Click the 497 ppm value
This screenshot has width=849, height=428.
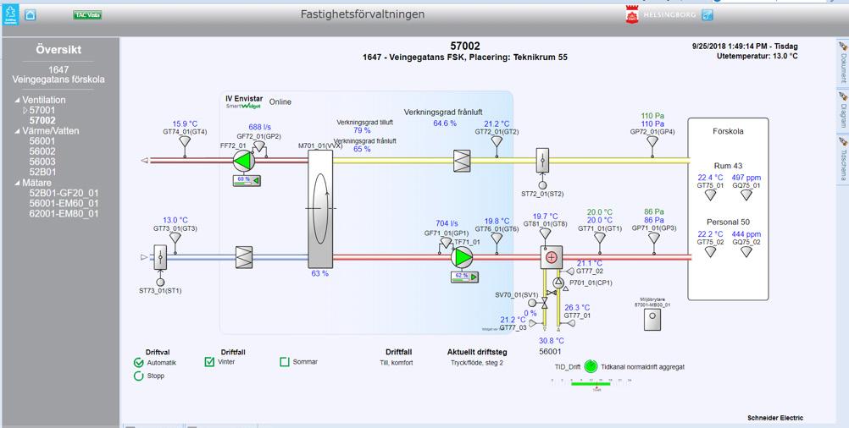coord(746,178)
